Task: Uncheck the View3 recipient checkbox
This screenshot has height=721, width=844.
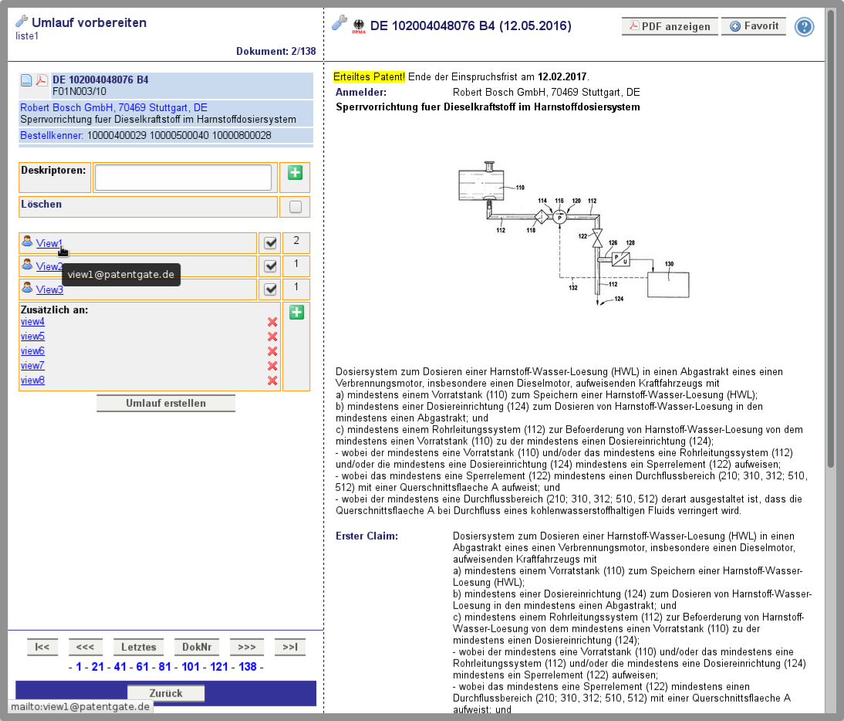Action: pos(270,289)
